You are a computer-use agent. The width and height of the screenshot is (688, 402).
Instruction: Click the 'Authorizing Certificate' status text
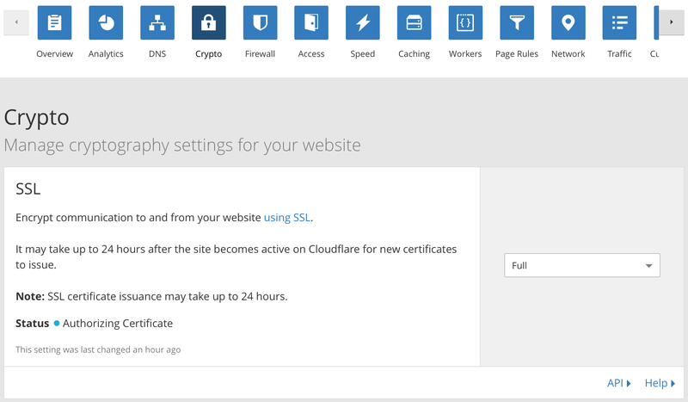(x=118, y=324)
